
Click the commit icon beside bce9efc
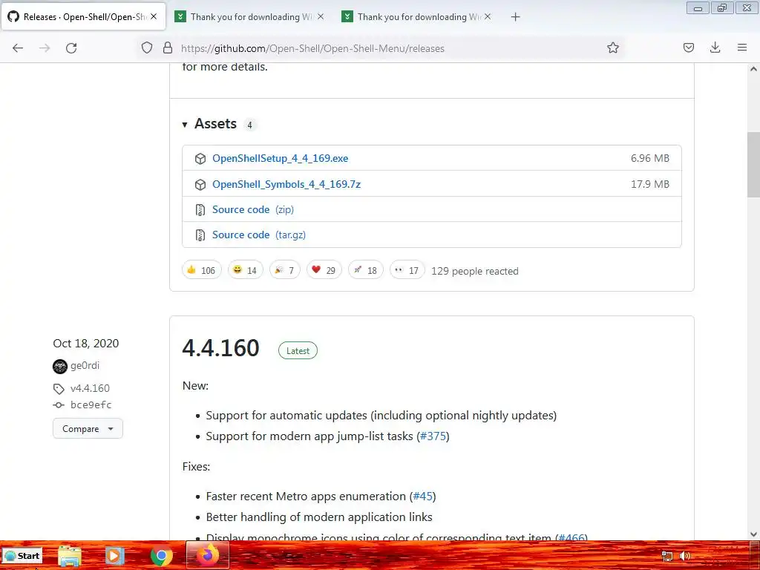[x=59, y=405]
